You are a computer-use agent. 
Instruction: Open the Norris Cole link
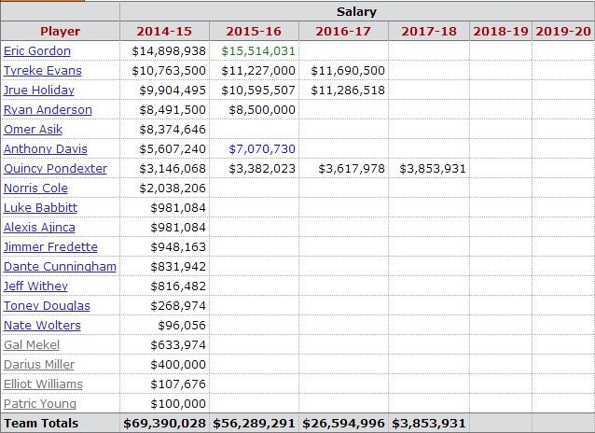35,188
